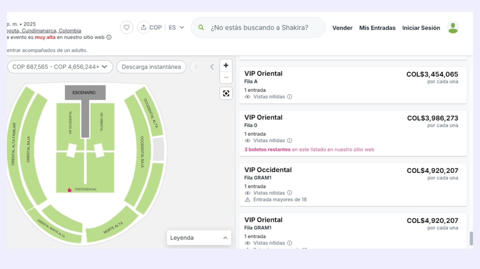Image resolution: width=480 pixels, height=269 pixels.
Task: Select the Descarga instantánea filter chip
Action: [151, 67]
